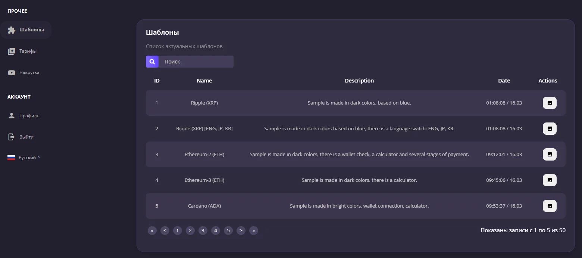
Task: Open Профиль via its person icon
Action: coord(12,116)
